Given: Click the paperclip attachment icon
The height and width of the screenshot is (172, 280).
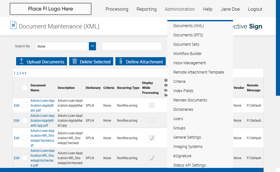Looking at the screenshot, I should click(x=121, y=62).
